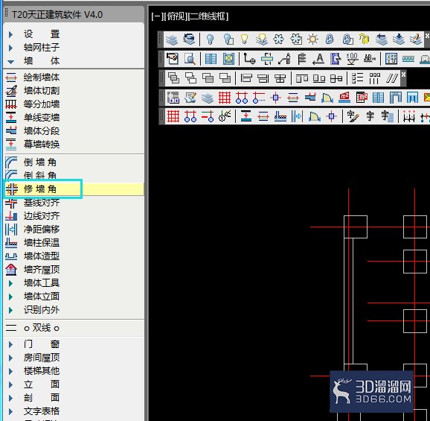Click the blue door with arrow icon
This screenshot has width=430, height=421.
point(336,59)
